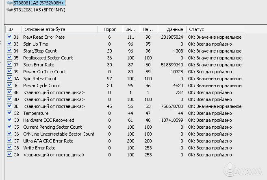
Task: Select the Spin Retry Count row name
Action: 40,79
